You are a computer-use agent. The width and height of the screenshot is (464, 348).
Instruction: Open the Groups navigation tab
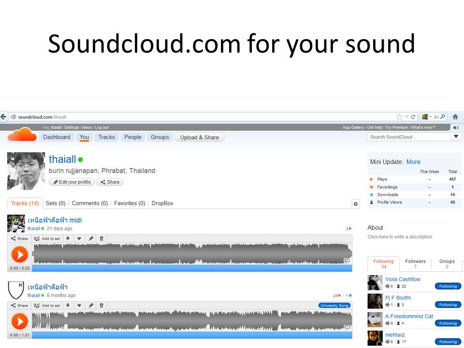coord(160,137)
